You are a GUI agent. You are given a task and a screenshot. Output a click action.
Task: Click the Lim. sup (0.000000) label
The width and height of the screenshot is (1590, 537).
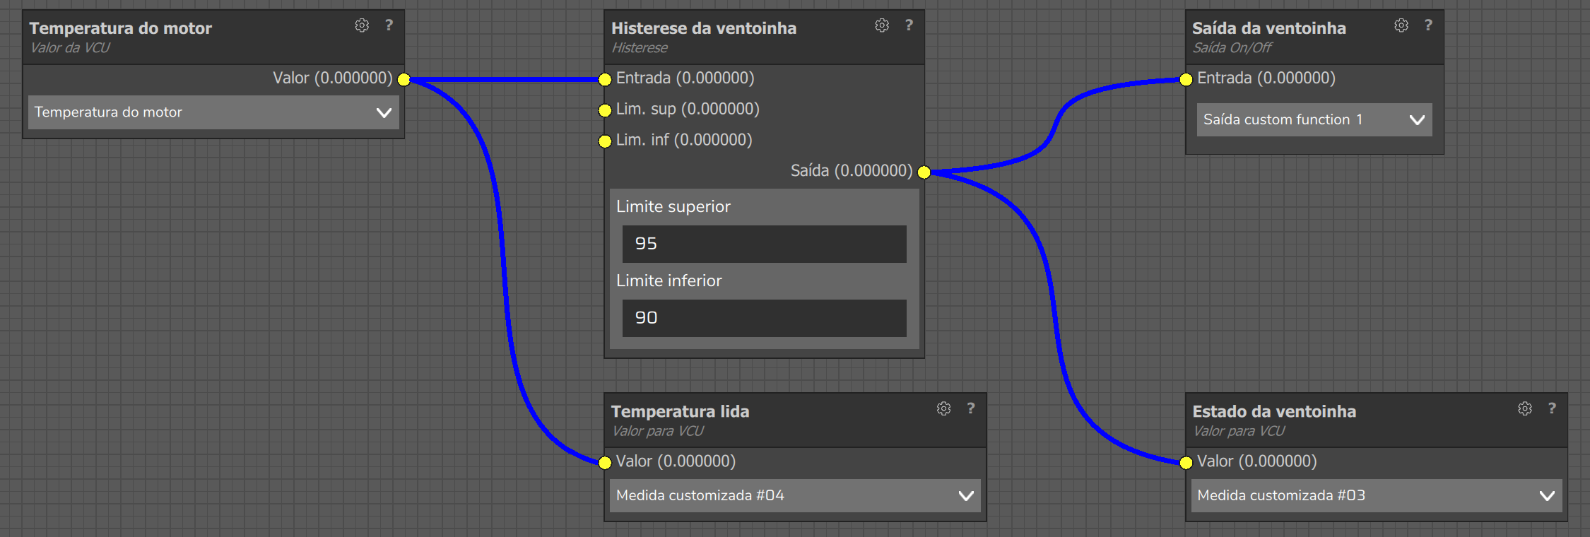click(688, 109)
